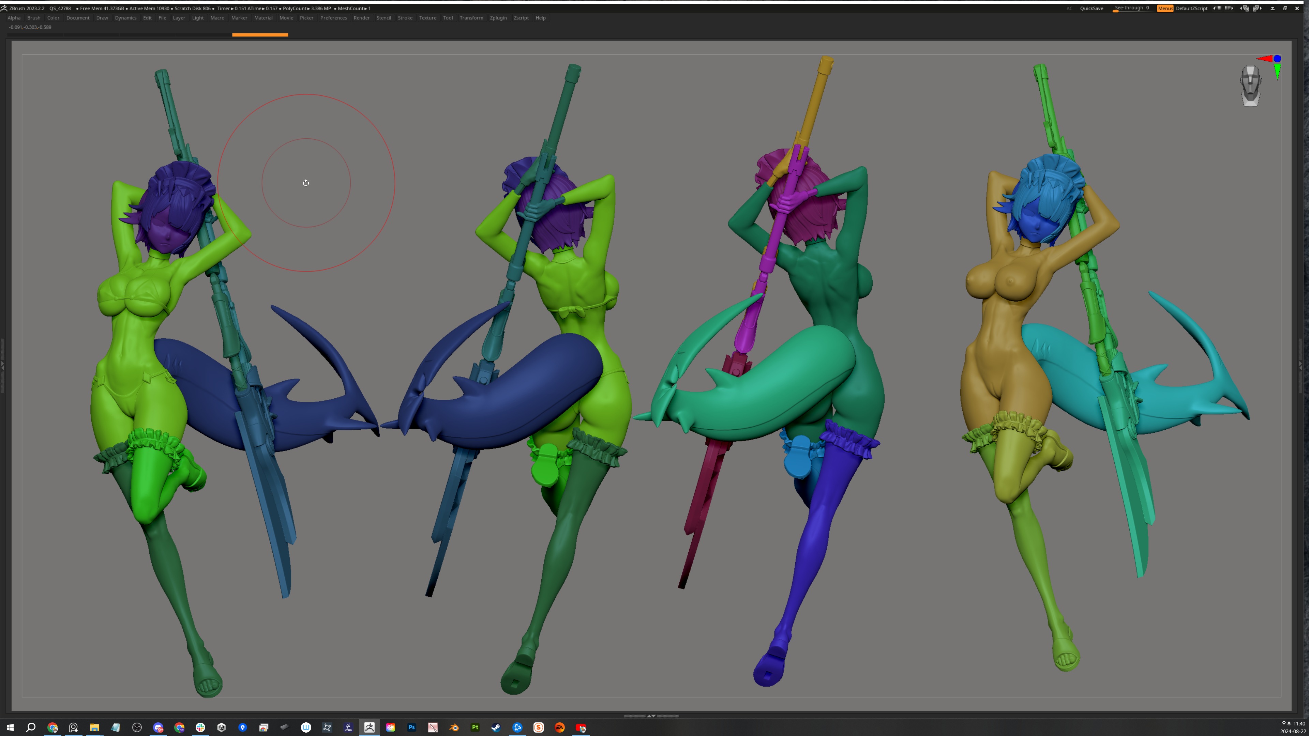Load next UI colors arrow icon
Image resolution: width=1309 pixels, height=736 pixels.
[1229, 8]
